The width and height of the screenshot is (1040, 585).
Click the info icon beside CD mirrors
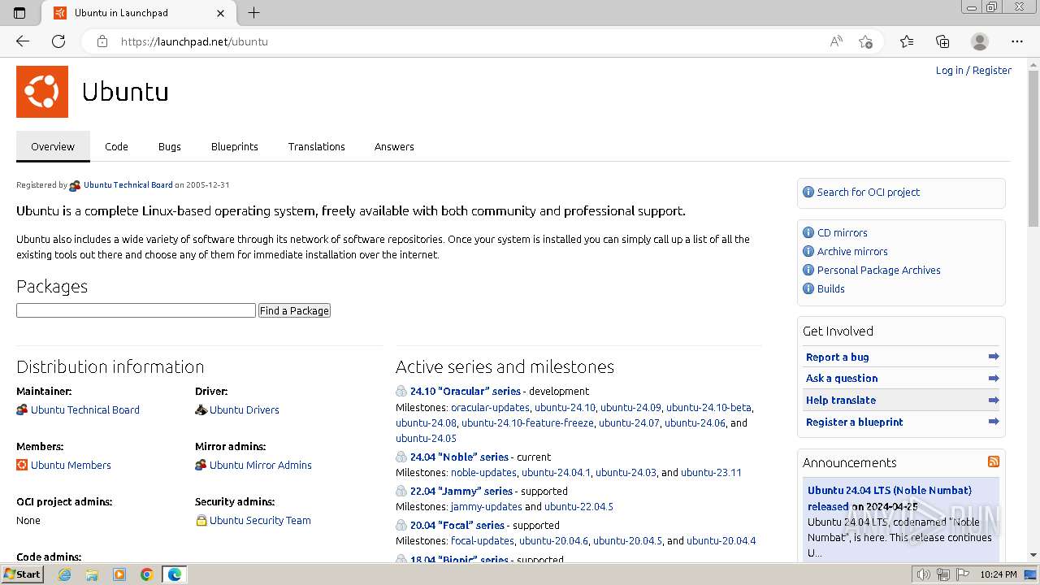click(x=808, y=232)
